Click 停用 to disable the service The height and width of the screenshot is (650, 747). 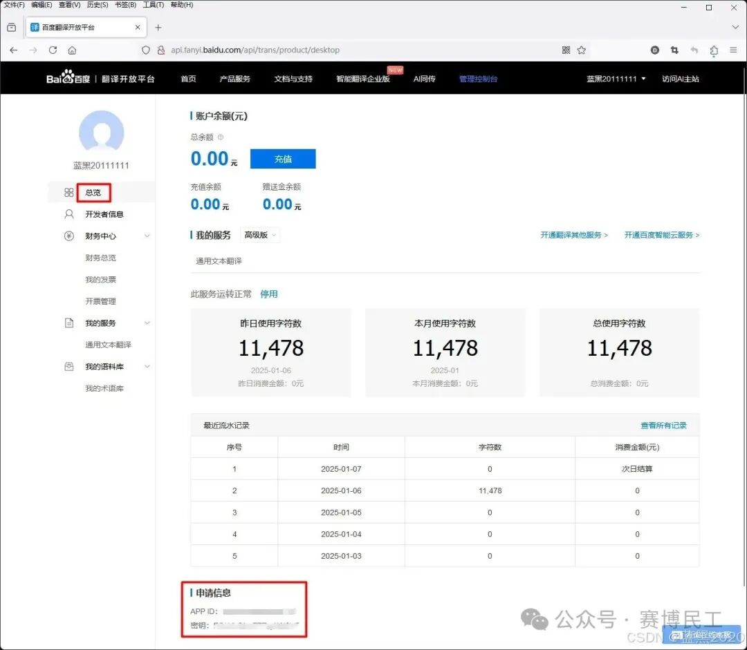[268, 294]
